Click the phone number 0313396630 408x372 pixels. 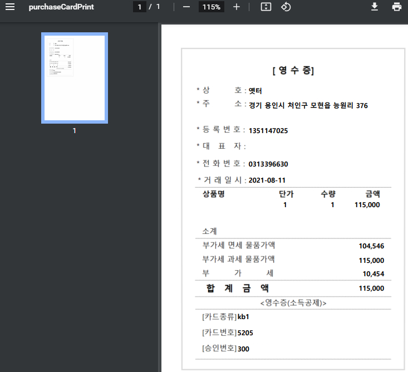pyautogui.click(x=268, y=164)
